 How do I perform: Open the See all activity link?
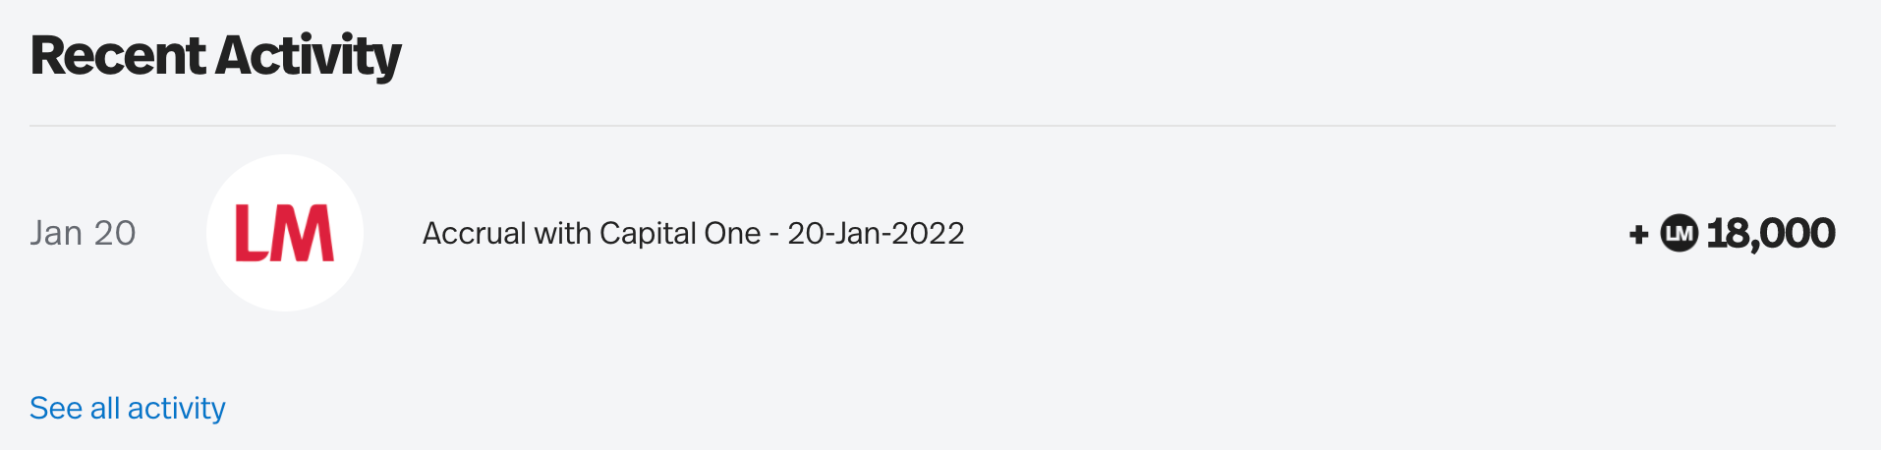128,408
